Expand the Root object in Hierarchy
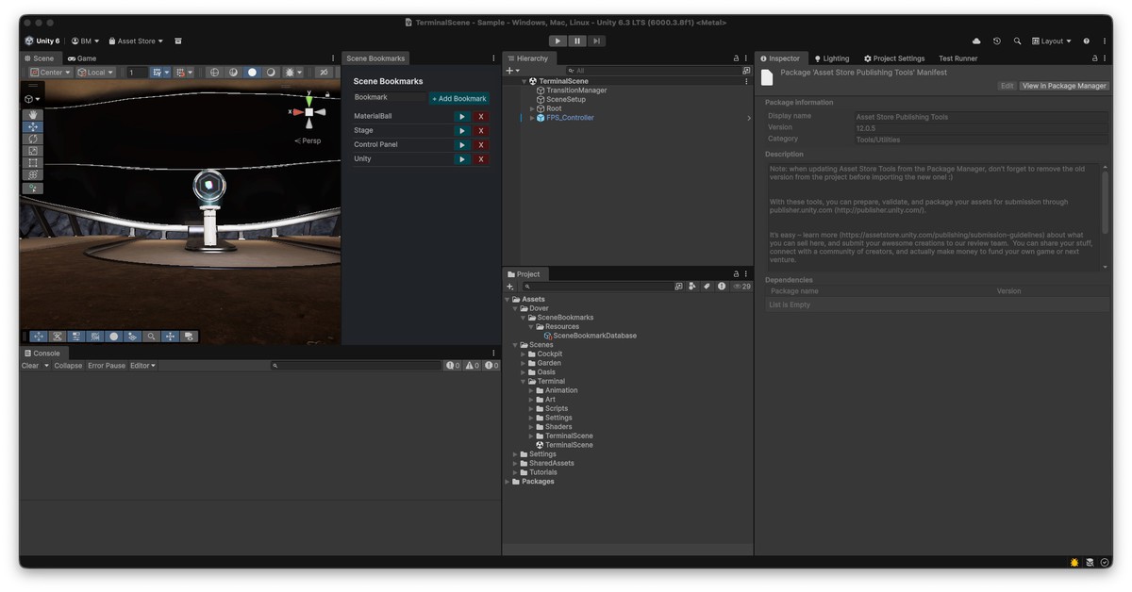This screenshot has width=1132, height=592. pyautogui.click(x=532, y=108)
